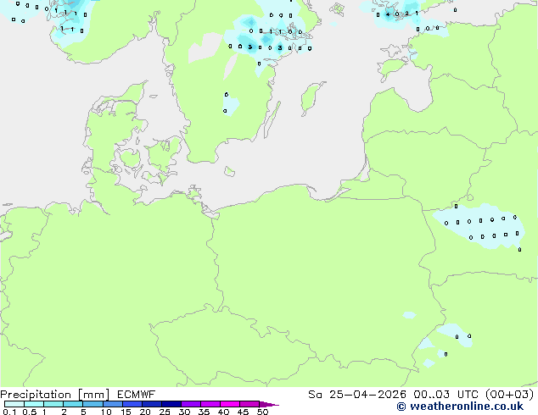Click the 'Sa 25-04-2026' forecast date
The image size is (538, 415).
[357, 395]
